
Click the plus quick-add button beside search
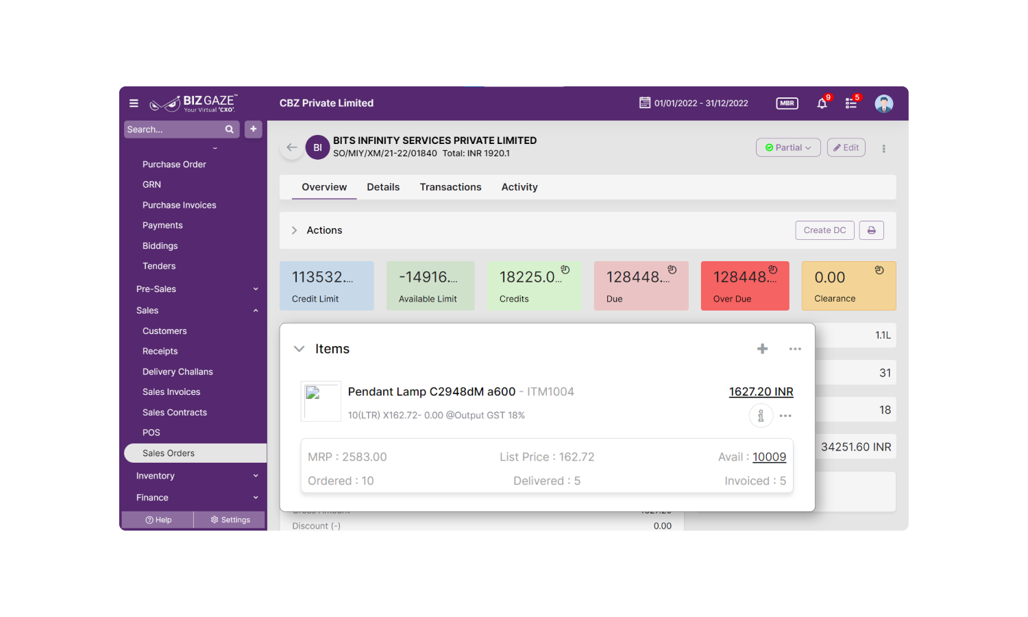[x=254, y=129]
